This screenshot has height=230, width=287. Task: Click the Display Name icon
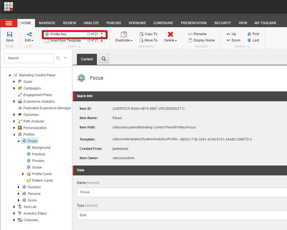(x=190, y=40)
